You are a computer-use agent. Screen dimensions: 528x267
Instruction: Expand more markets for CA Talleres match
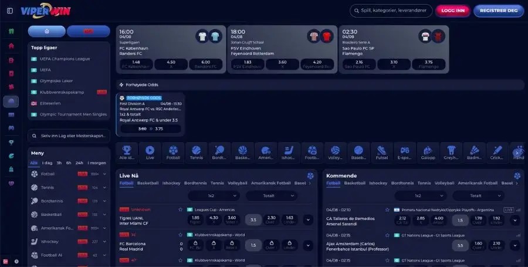[515, 220]
